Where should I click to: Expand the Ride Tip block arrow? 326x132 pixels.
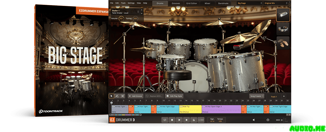click(181, 107)
